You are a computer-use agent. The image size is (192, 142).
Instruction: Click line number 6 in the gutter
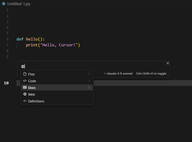coord(7,39)
